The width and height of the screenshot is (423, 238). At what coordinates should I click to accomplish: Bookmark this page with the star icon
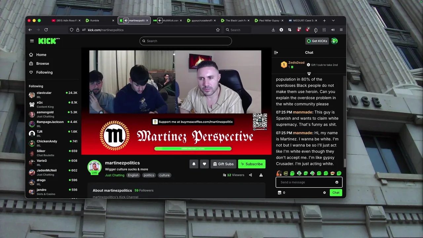point(218,30)
